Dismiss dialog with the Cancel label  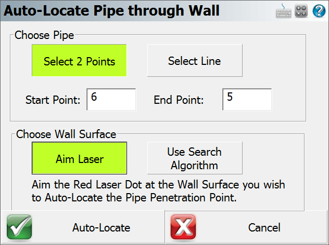point(264,227)
